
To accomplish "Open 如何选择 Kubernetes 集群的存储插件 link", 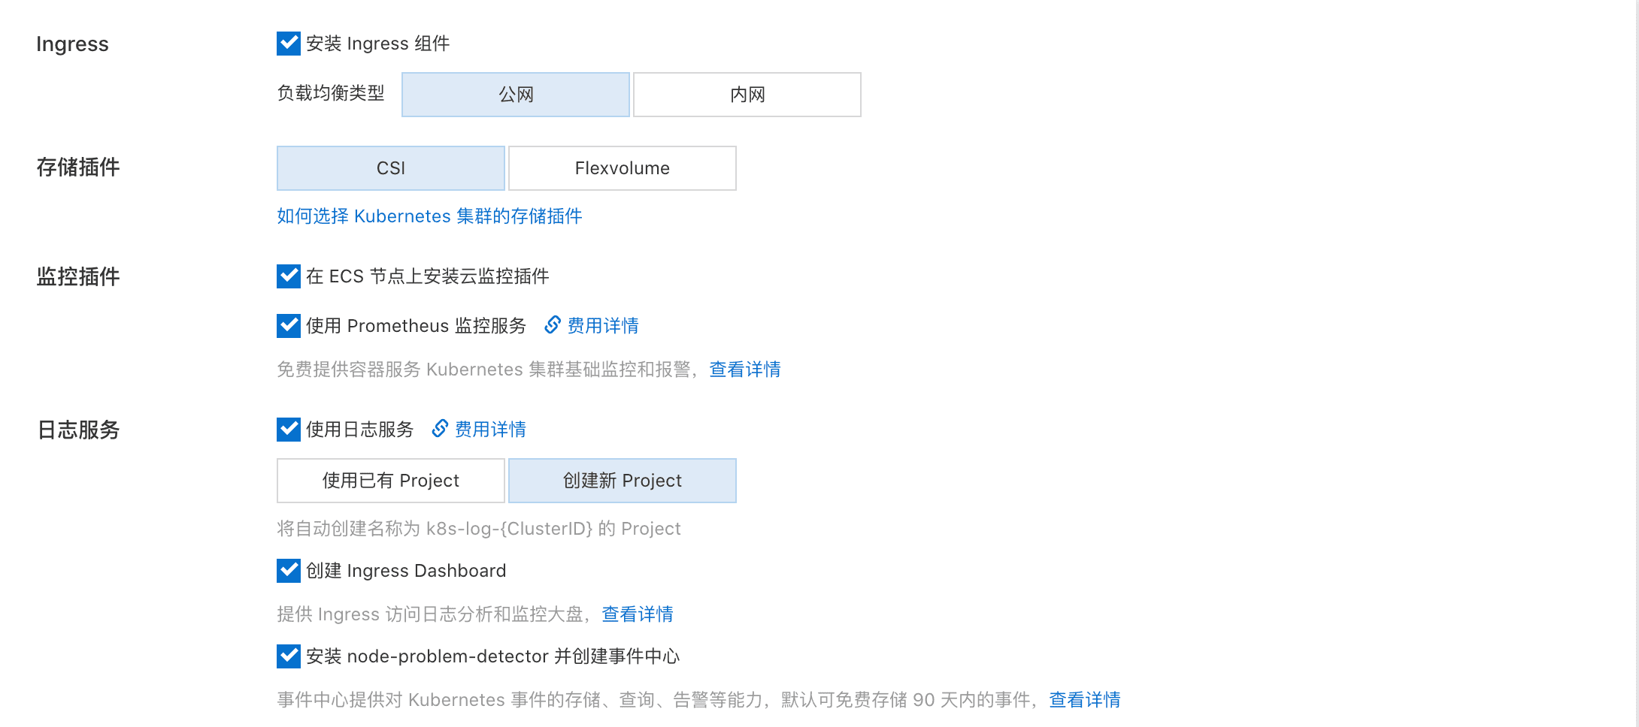I will click(x=429, y=216).
